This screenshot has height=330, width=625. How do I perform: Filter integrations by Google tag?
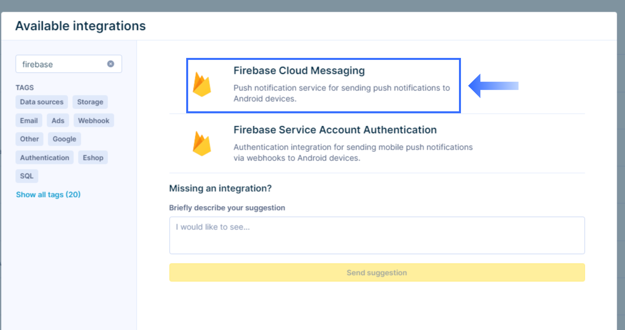[x=64, y=139]
